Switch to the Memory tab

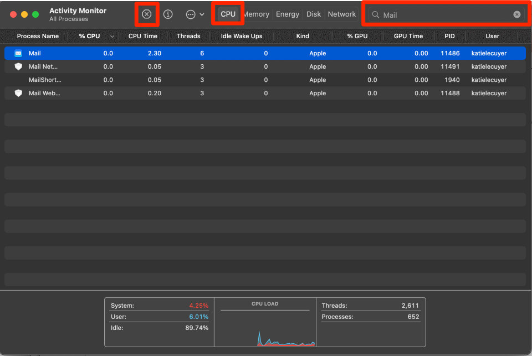257,14
